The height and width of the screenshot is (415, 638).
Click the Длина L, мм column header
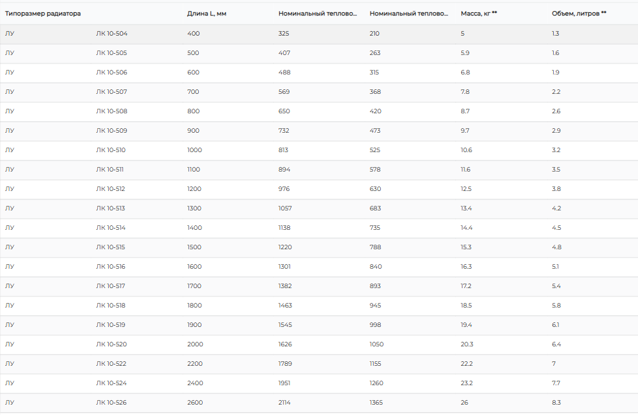tap(207, 14)
